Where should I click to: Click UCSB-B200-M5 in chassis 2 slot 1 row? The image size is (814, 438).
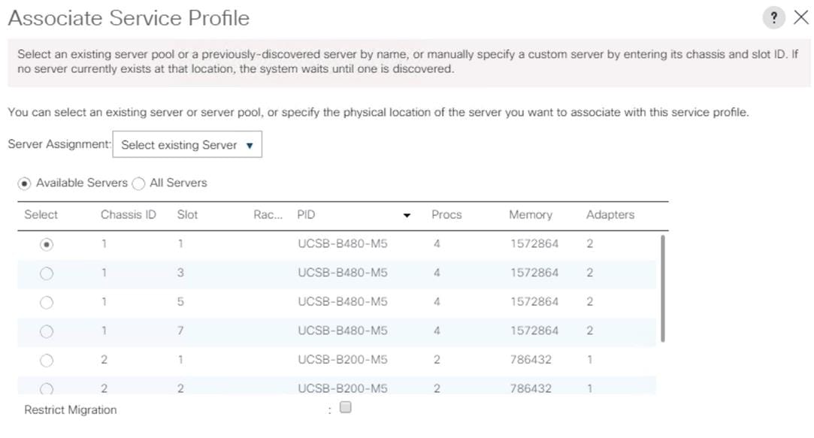[343, 360]
